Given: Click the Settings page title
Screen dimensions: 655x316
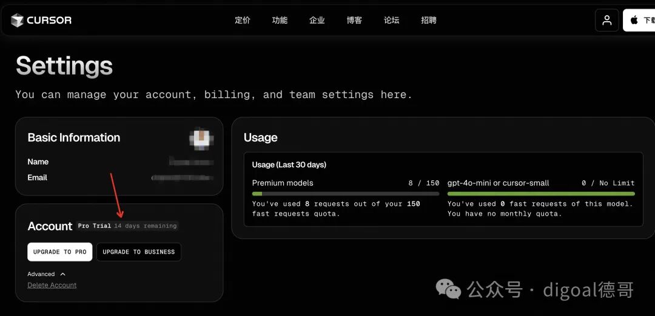Looking at the screenshot, I should [64, 65].
